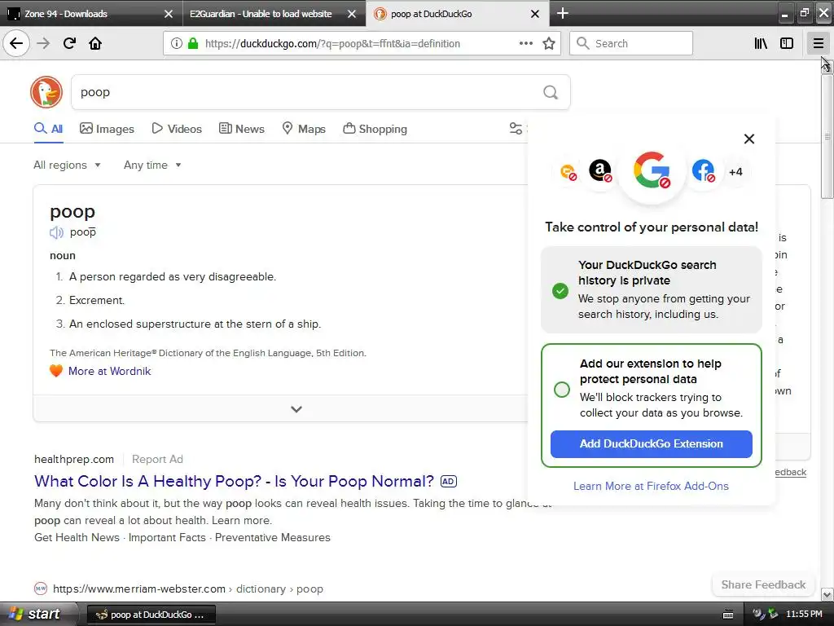Click the poop at DuckDuckGo taskbar item

[x=151, y=615]
